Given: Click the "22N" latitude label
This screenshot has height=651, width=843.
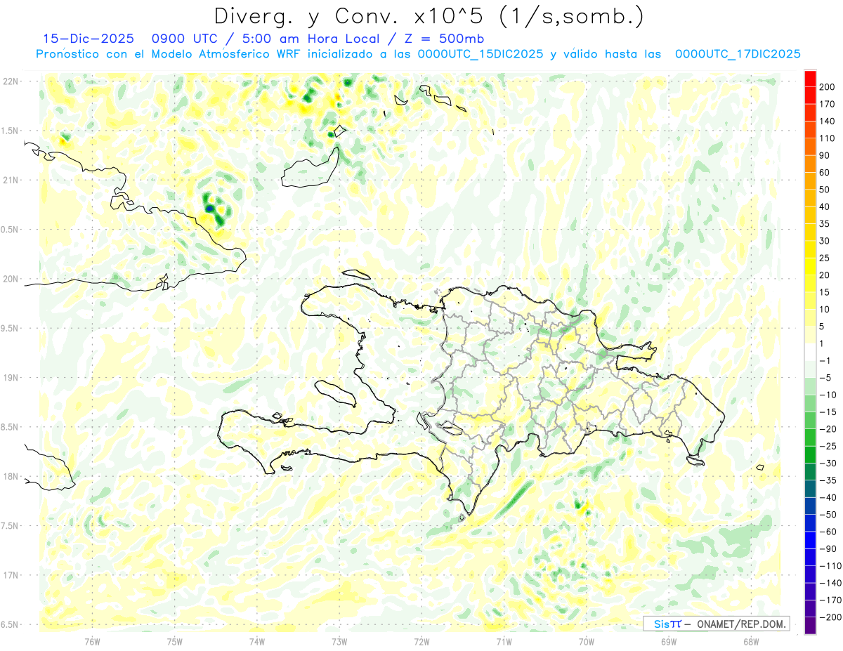Looking at the screenshot, I should pos(11,81).
